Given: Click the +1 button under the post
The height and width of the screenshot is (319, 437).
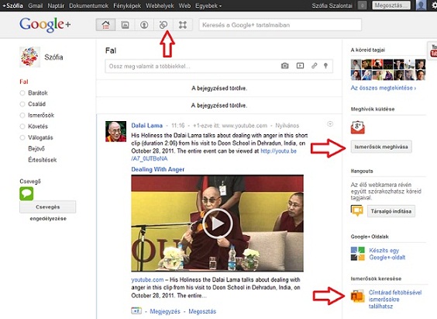Looking at the screenshot, I should (x=136, y=310).
